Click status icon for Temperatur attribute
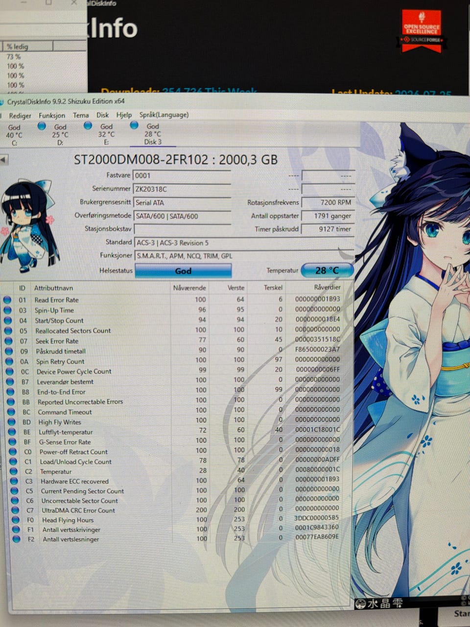Viewport: 470px width, 627px height. pos(14,471)
